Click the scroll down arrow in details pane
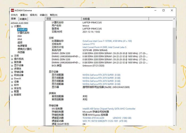The height and width of the screenshot is (133, 186). pyautogui.click(x=174, y=125)
